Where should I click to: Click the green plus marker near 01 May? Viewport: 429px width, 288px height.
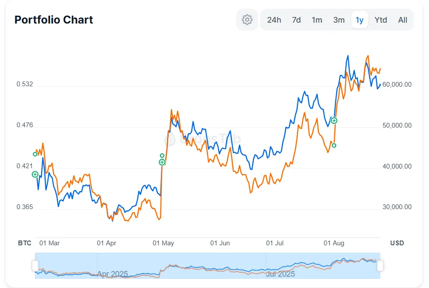[x=162, y=162]
